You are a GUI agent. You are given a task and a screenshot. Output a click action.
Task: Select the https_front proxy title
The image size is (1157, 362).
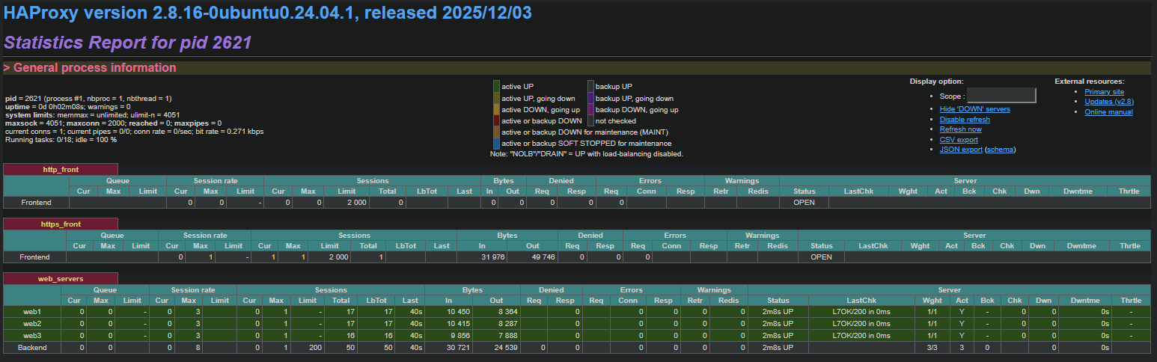61,224
